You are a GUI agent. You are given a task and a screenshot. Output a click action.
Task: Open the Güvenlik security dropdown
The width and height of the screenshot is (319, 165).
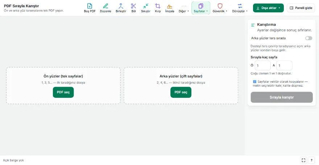(x=220, y=8)
